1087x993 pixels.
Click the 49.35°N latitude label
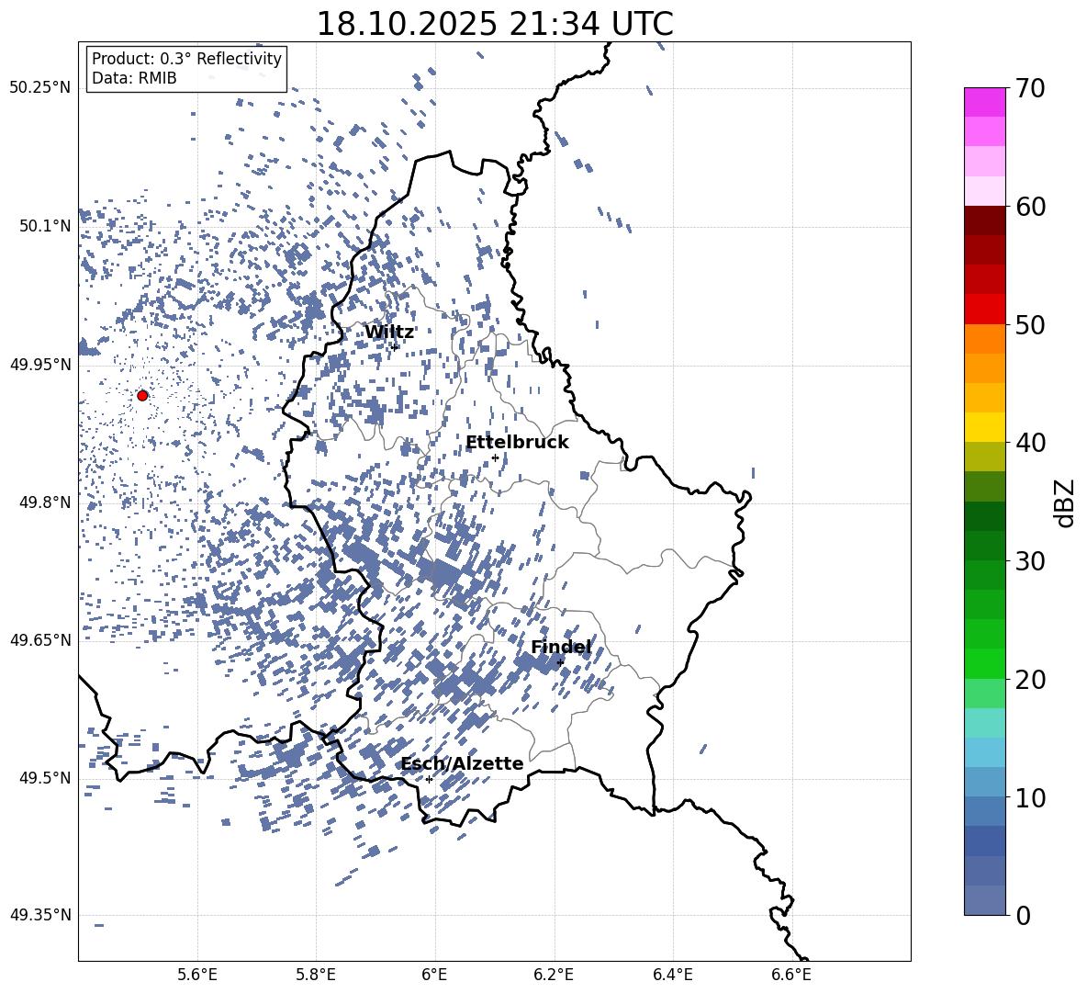(41, 915)
